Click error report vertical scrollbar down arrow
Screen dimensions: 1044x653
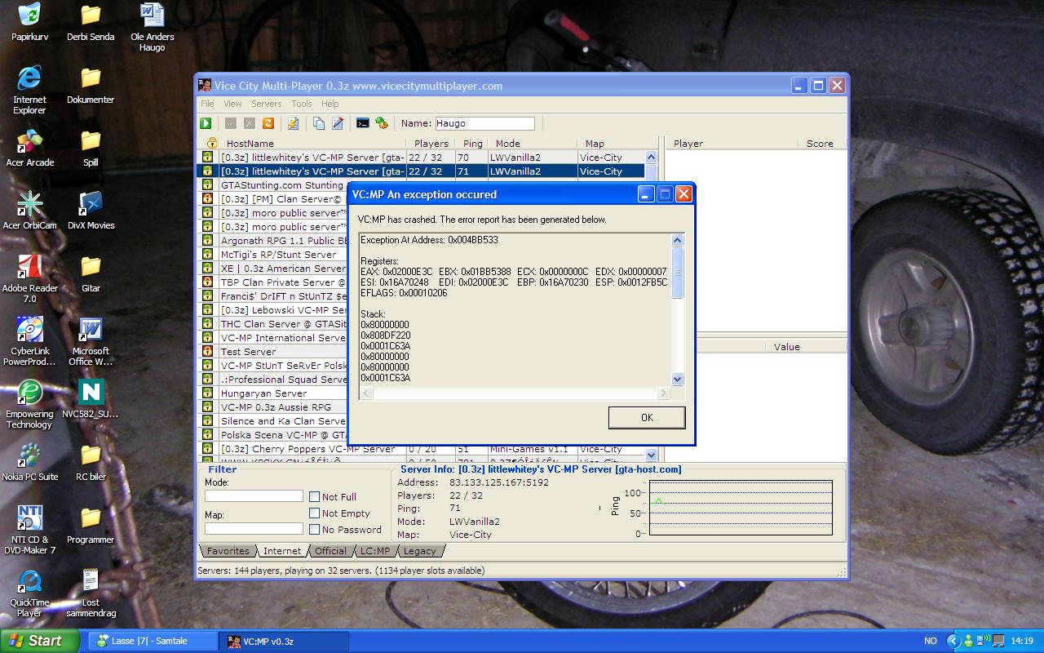677,379
